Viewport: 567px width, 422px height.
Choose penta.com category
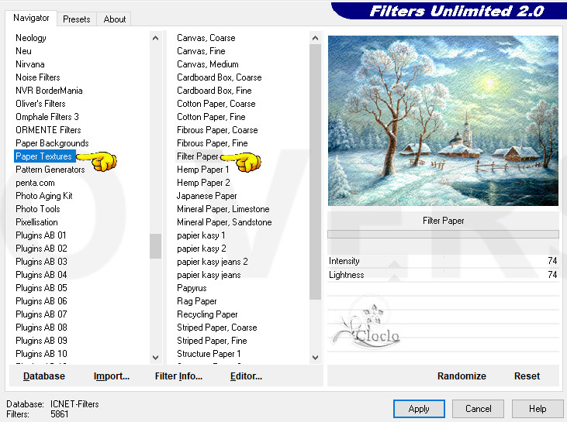[x=35, y=183]
